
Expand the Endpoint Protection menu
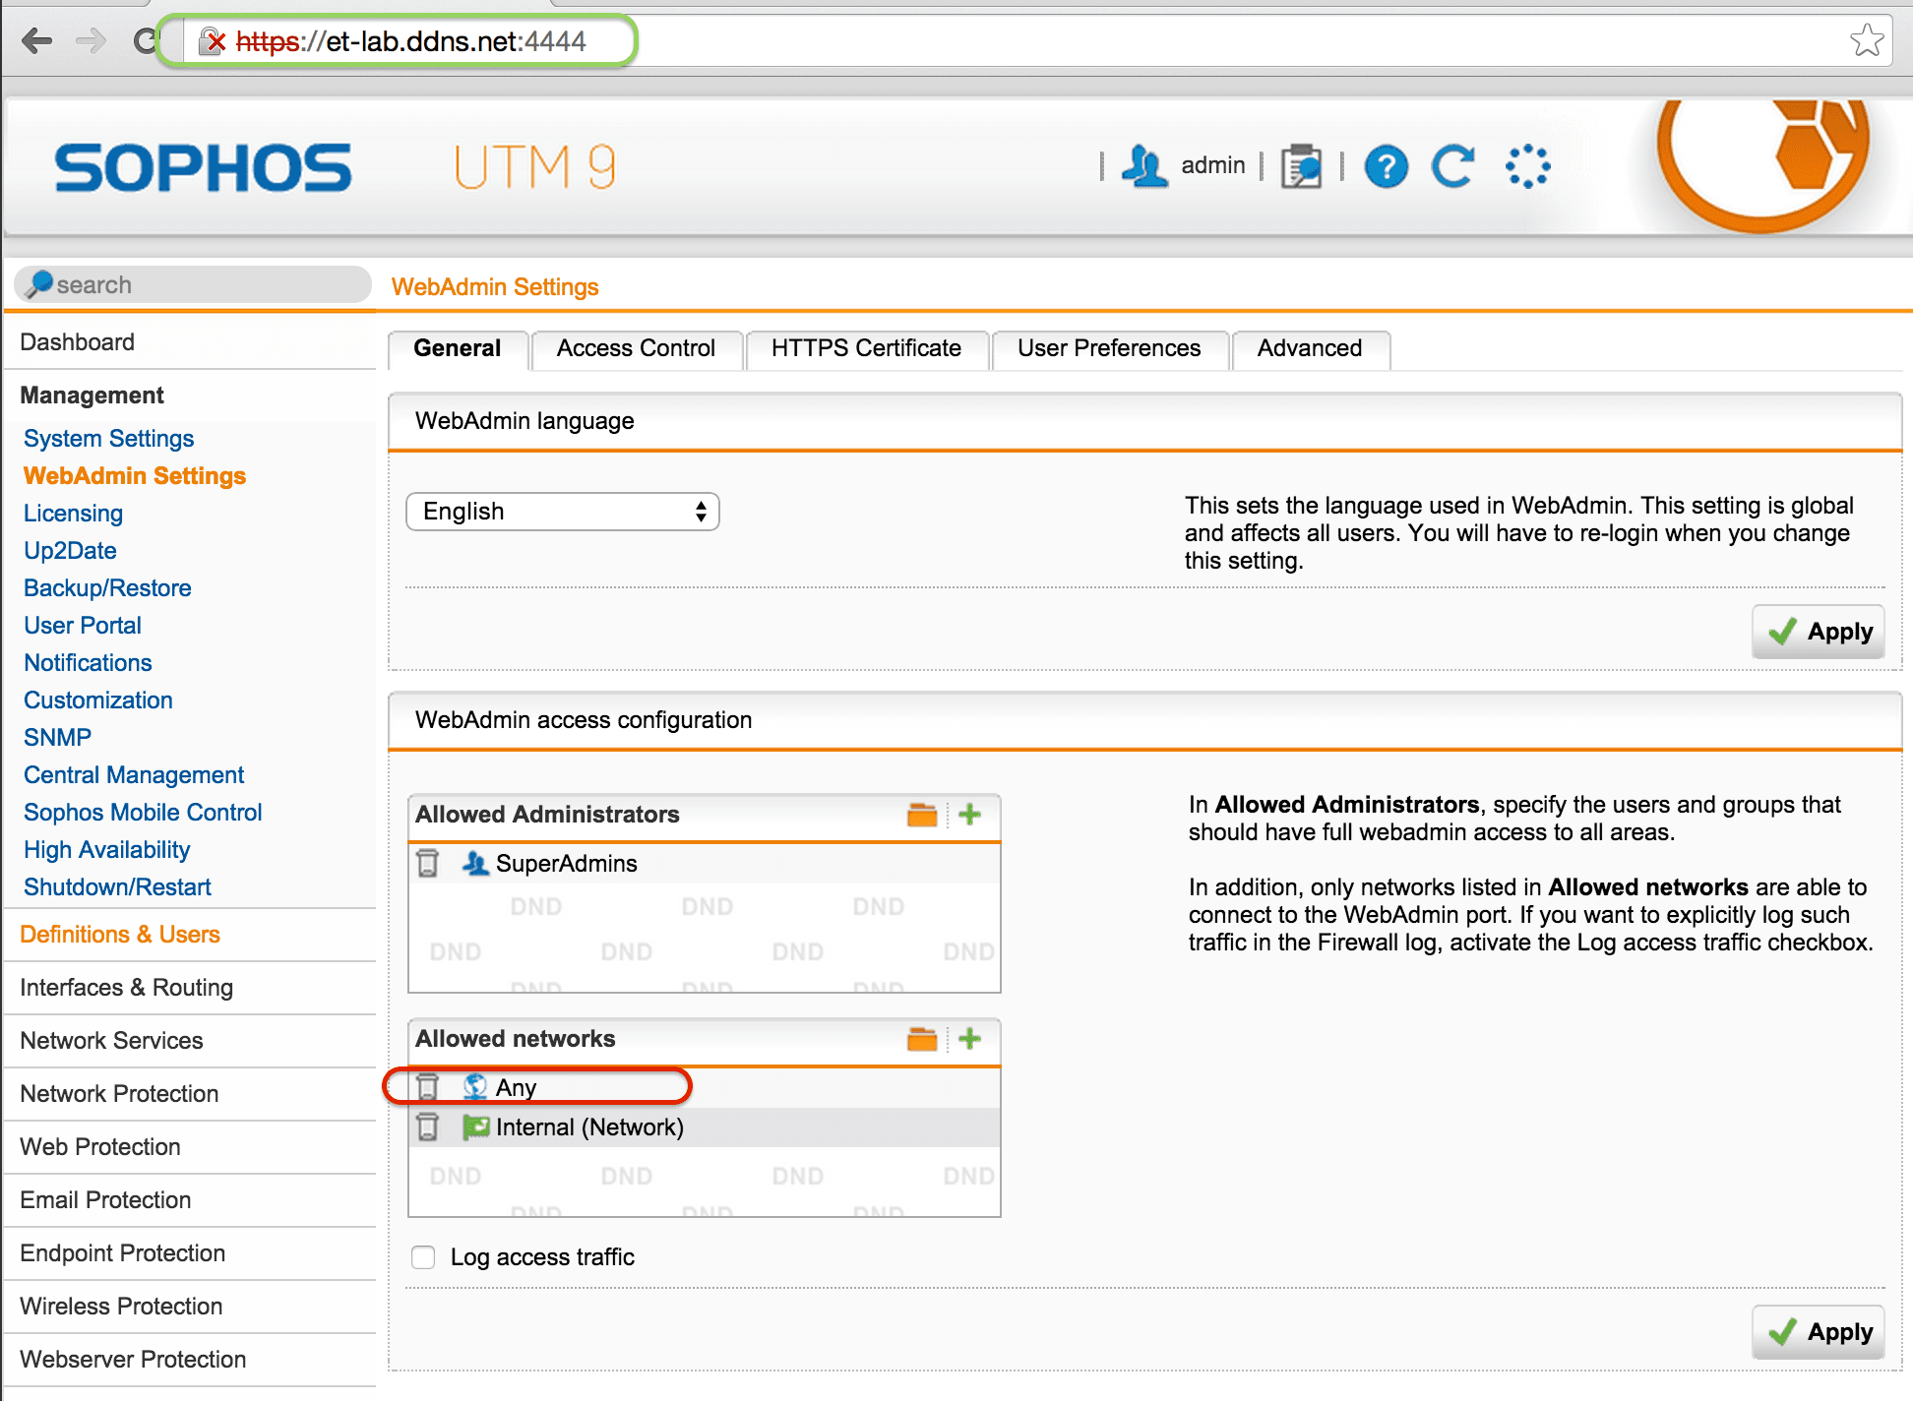pos(123,1252)
